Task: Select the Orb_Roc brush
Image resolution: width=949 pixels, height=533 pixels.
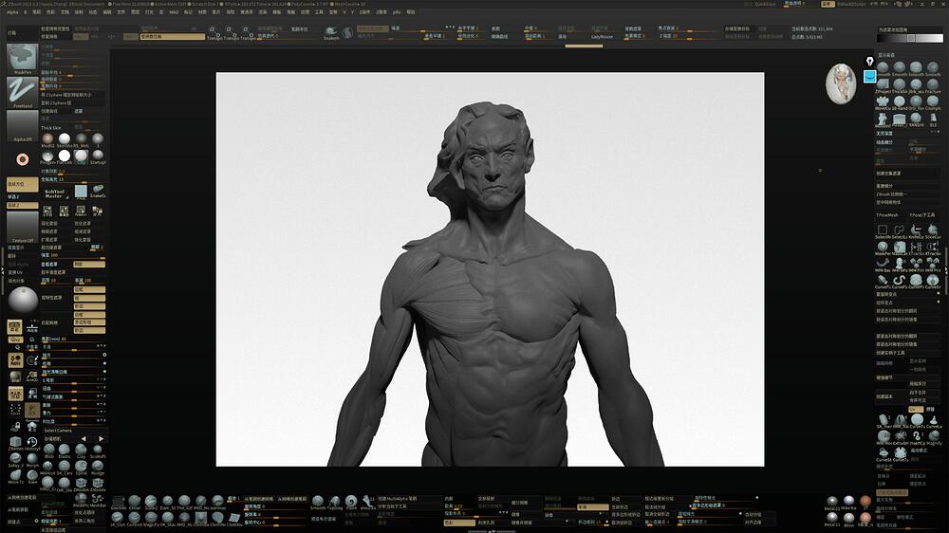Action: (x=917, y=101)
